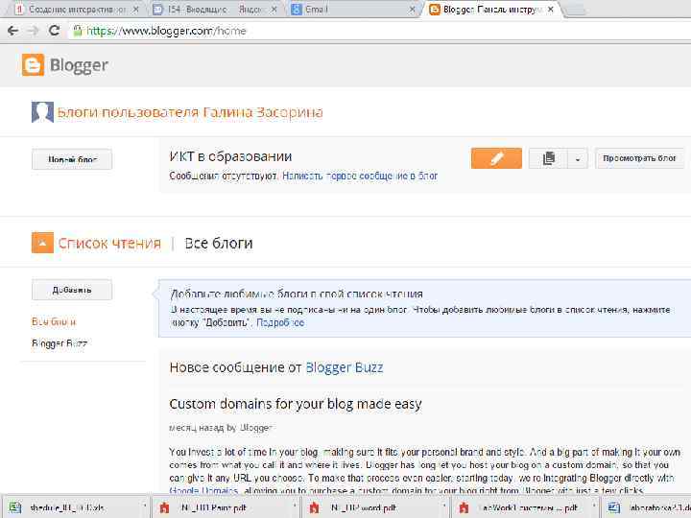Open Custom domains for your blog post
This screenshot has width=691, height=518.
296,404
